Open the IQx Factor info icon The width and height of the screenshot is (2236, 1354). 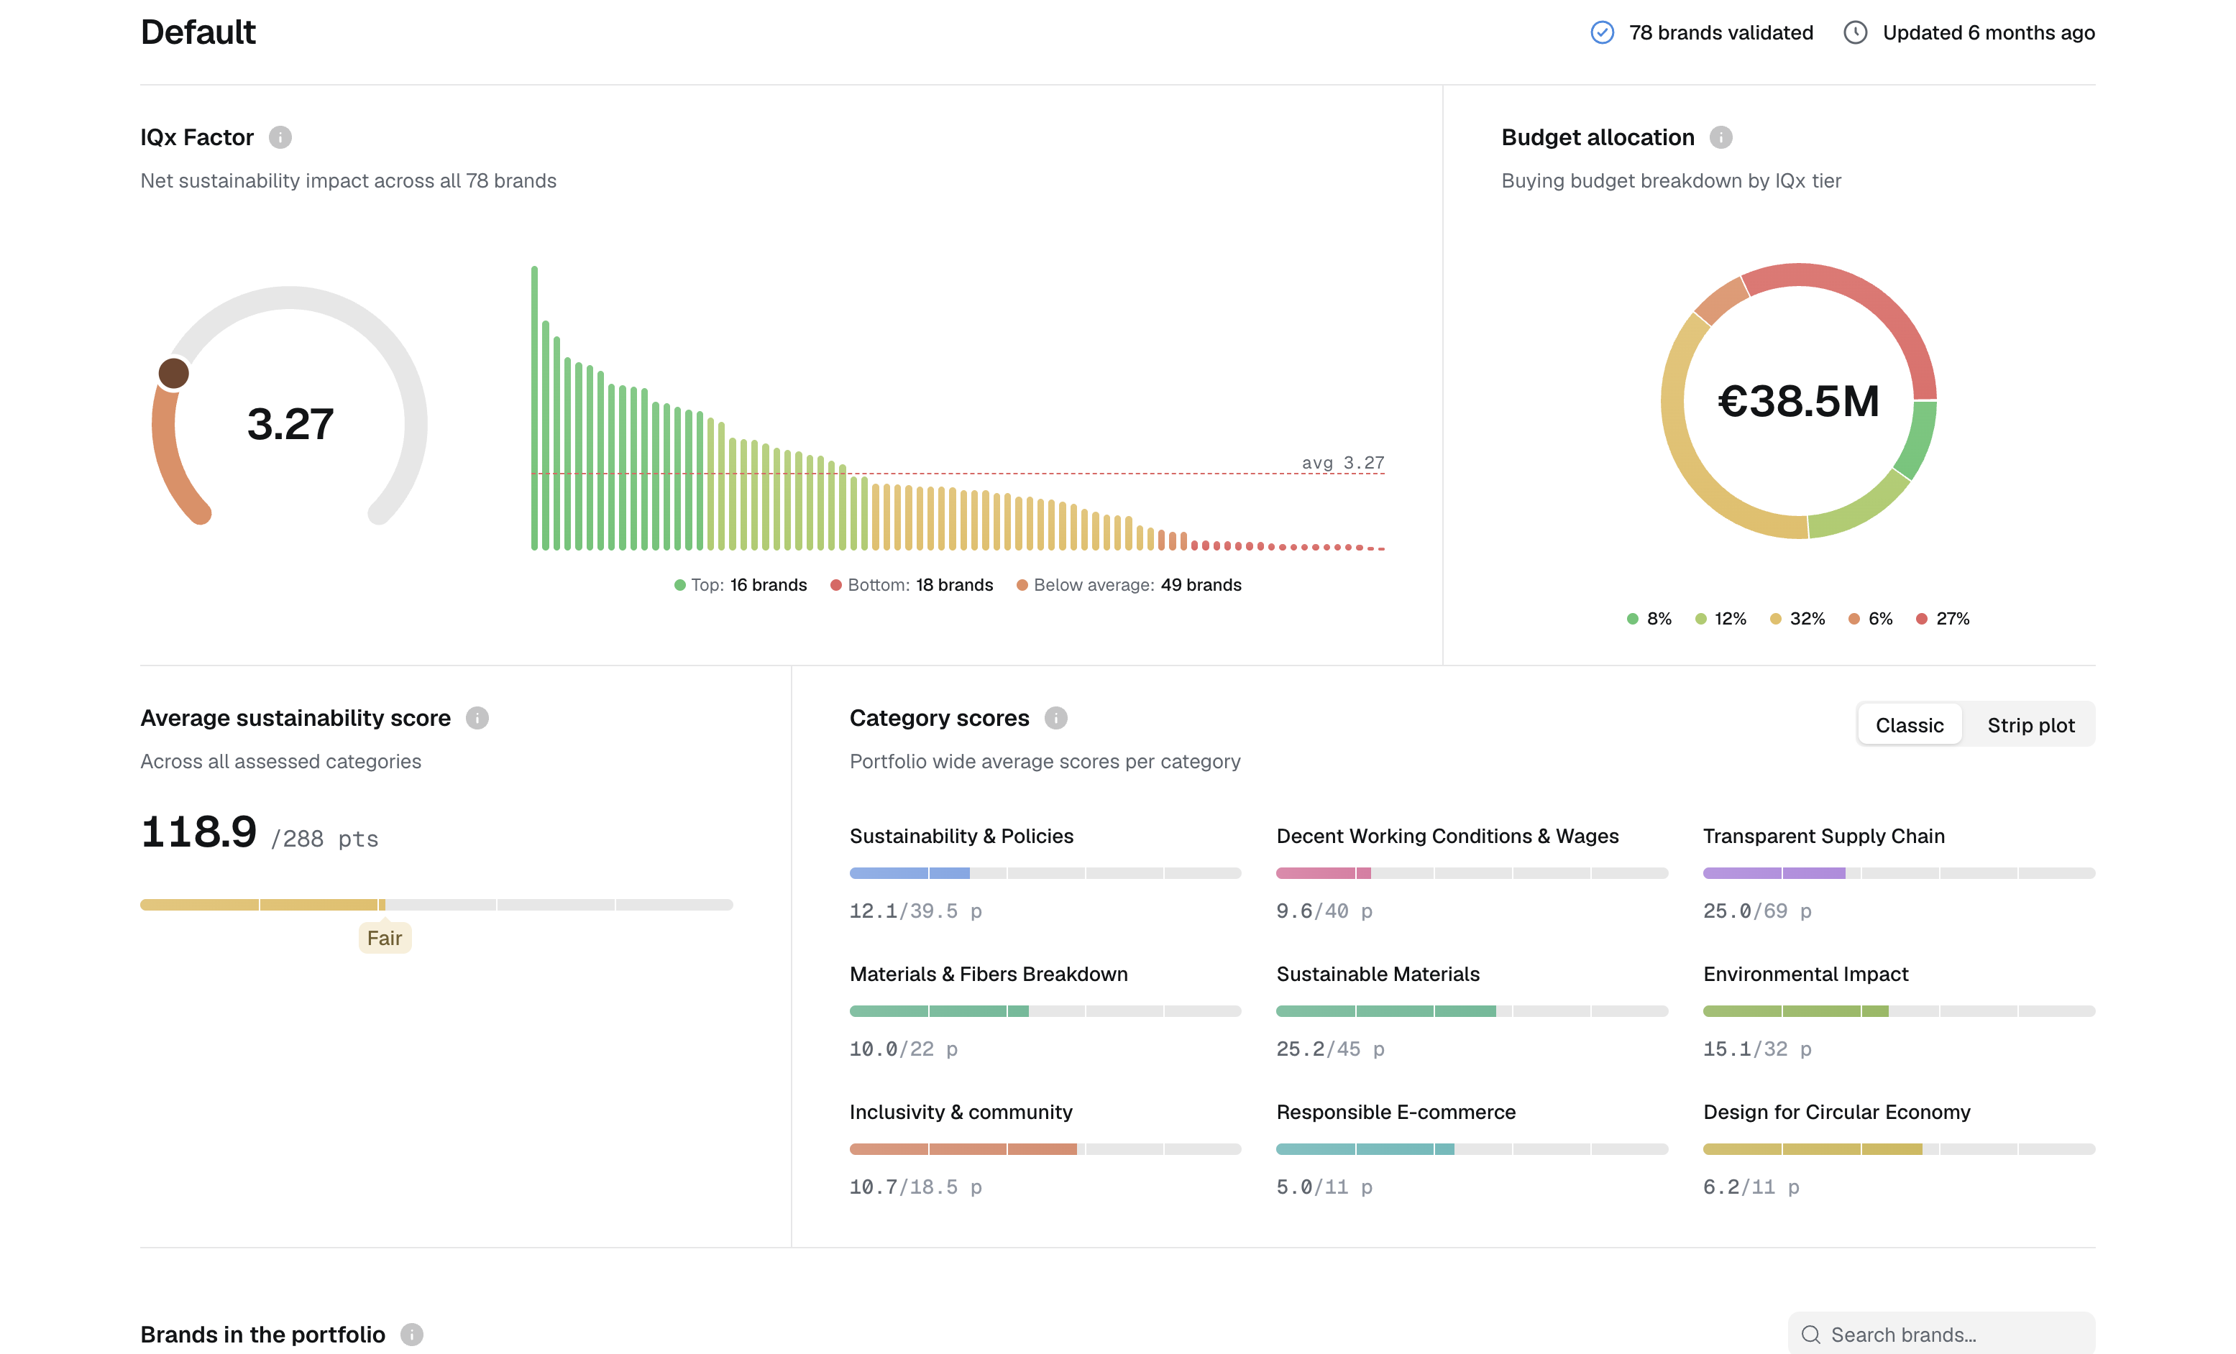280,137
